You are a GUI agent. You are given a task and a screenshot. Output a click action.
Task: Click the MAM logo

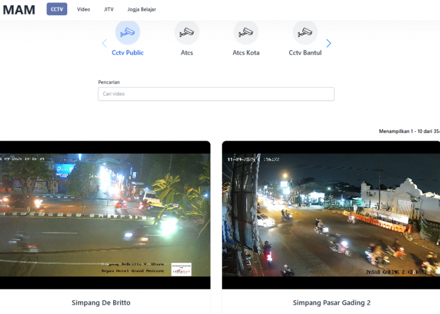[19, 10]
